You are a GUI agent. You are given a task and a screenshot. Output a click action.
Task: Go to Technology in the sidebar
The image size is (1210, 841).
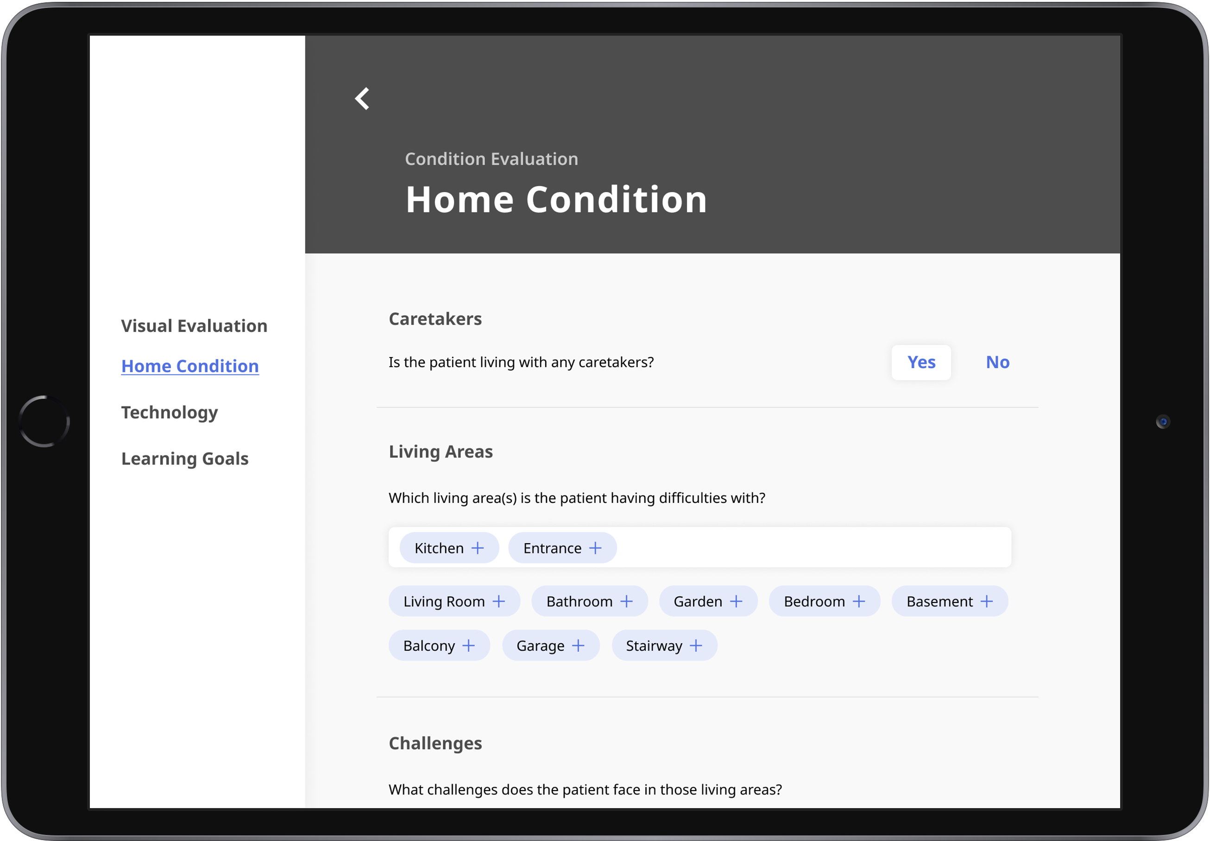click(x=169, y=413)
